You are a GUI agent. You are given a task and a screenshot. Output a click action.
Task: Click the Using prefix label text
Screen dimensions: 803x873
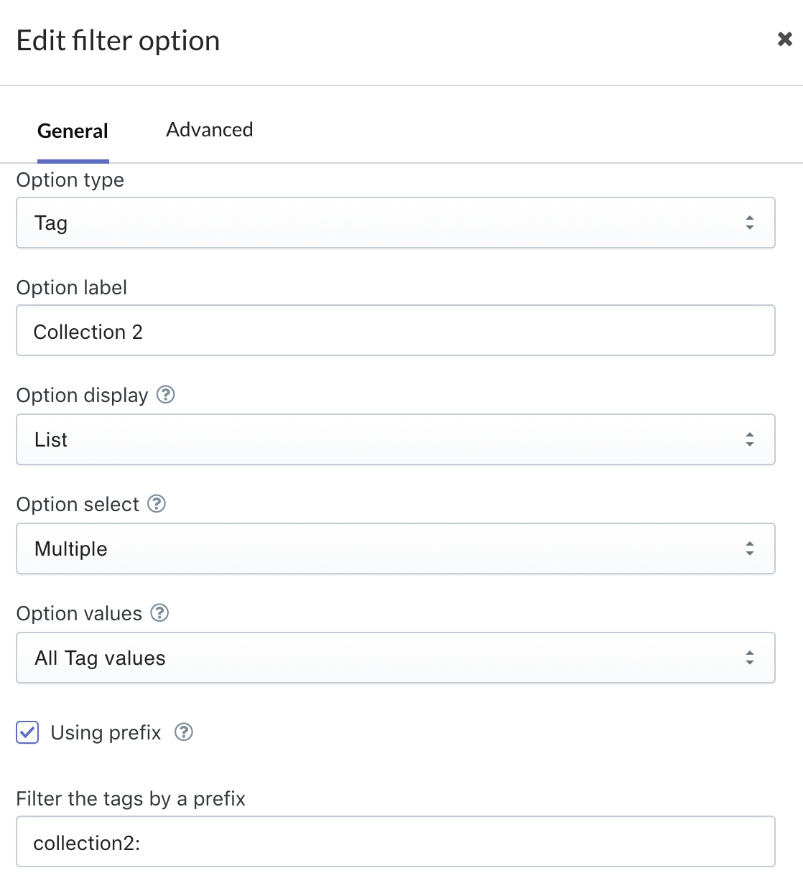106,732
